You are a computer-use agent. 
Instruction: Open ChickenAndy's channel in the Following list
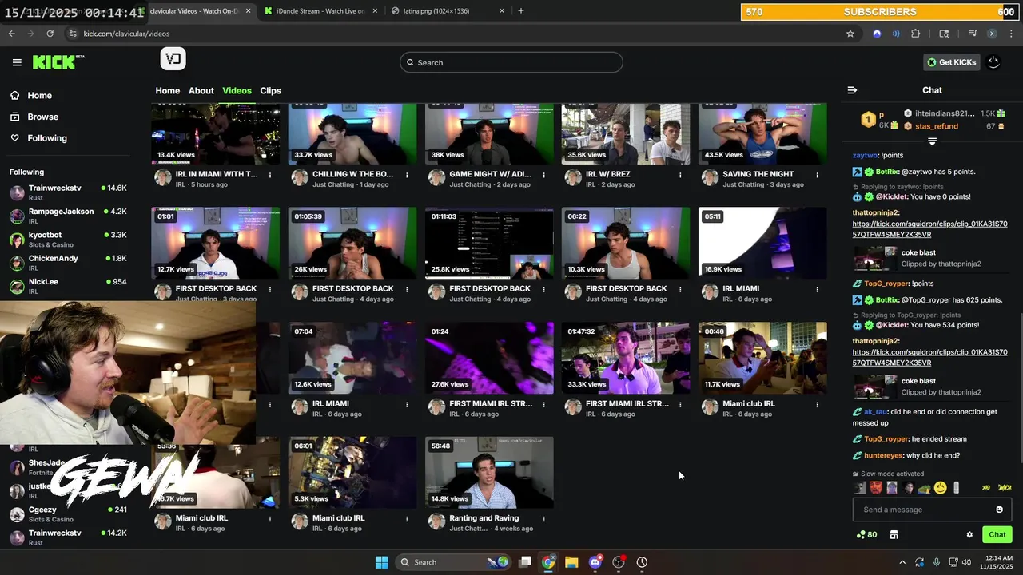click(68, 262)
